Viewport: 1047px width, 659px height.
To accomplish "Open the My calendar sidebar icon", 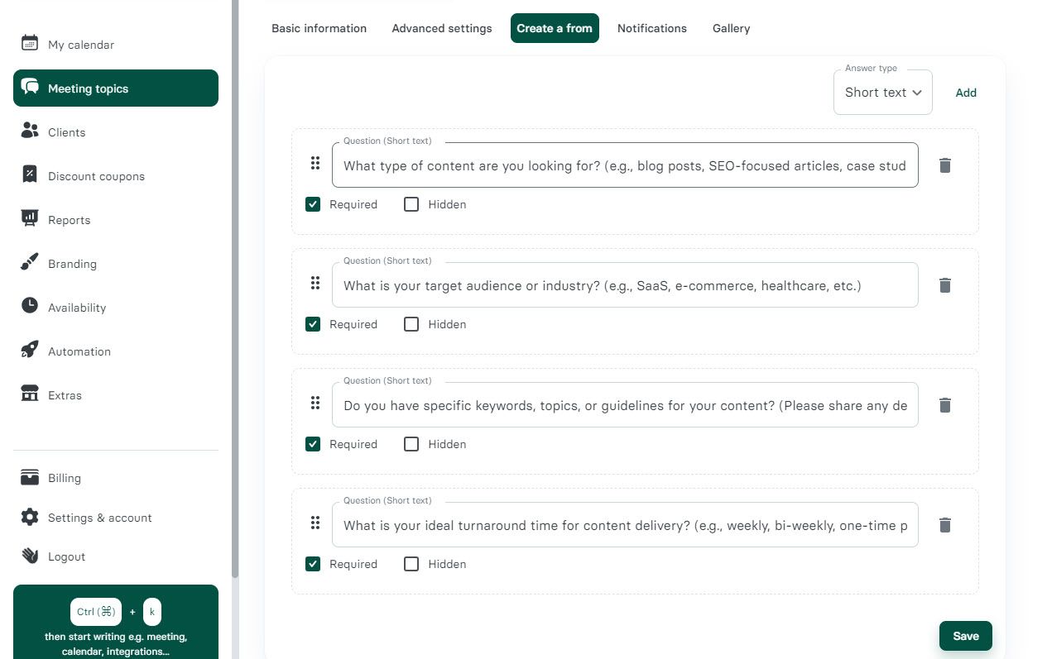I will [x=30, y=44].
